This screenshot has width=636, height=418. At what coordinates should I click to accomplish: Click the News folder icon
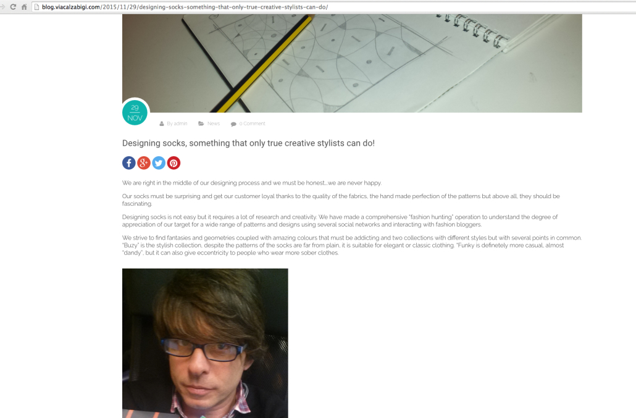(x=201, y=123)
